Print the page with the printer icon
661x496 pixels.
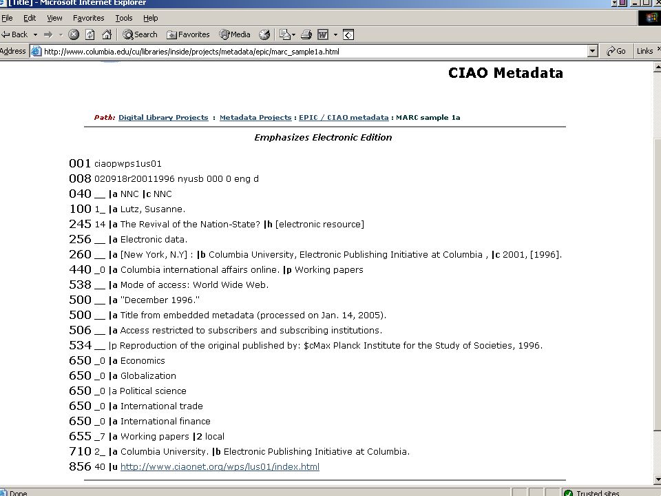coord(306,34)
